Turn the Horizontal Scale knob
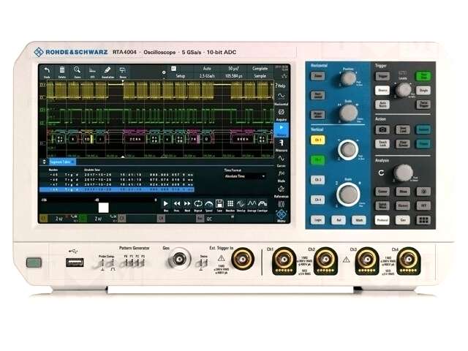 click(x=348, y=113)
